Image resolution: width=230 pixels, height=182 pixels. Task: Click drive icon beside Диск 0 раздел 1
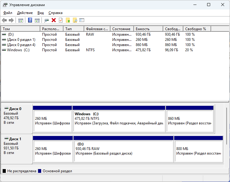point(4,40)
